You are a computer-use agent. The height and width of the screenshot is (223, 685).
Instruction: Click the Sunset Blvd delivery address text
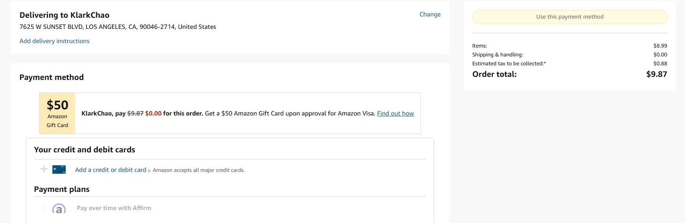click(118, 27)
